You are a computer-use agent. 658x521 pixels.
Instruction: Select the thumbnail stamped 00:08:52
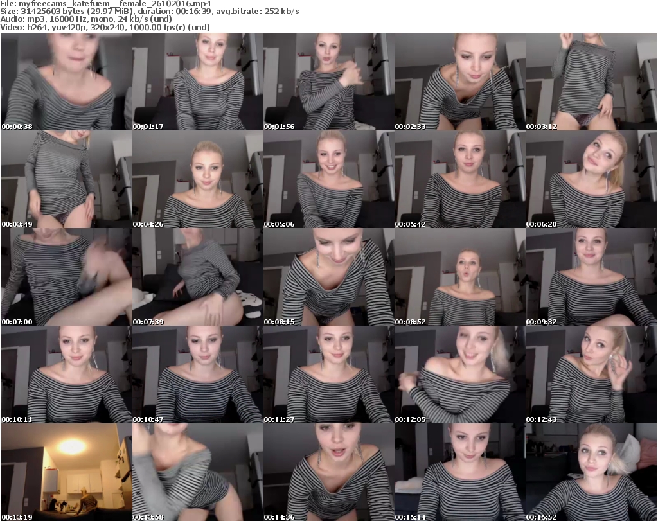(x=460, y=278)
